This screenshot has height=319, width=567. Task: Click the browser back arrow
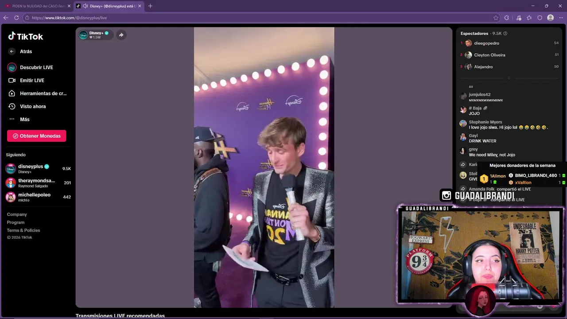[6, 18]
